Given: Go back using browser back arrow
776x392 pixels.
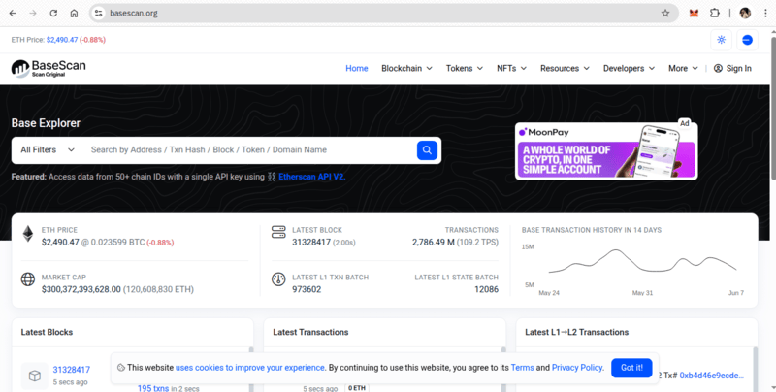Looking at the screenshot, I should click(13, 14).
